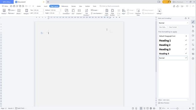Open the Page Color picker
This screenshot has height=110, width=196.
tap(107, 12)
